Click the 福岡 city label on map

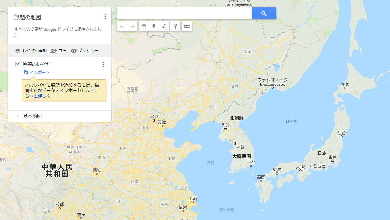[x=261, y=177]
